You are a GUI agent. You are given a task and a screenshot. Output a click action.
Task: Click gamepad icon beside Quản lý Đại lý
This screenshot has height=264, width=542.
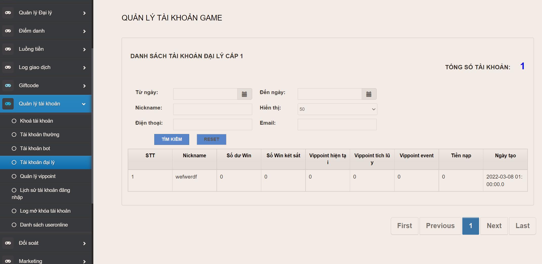(x=8, y=13)
